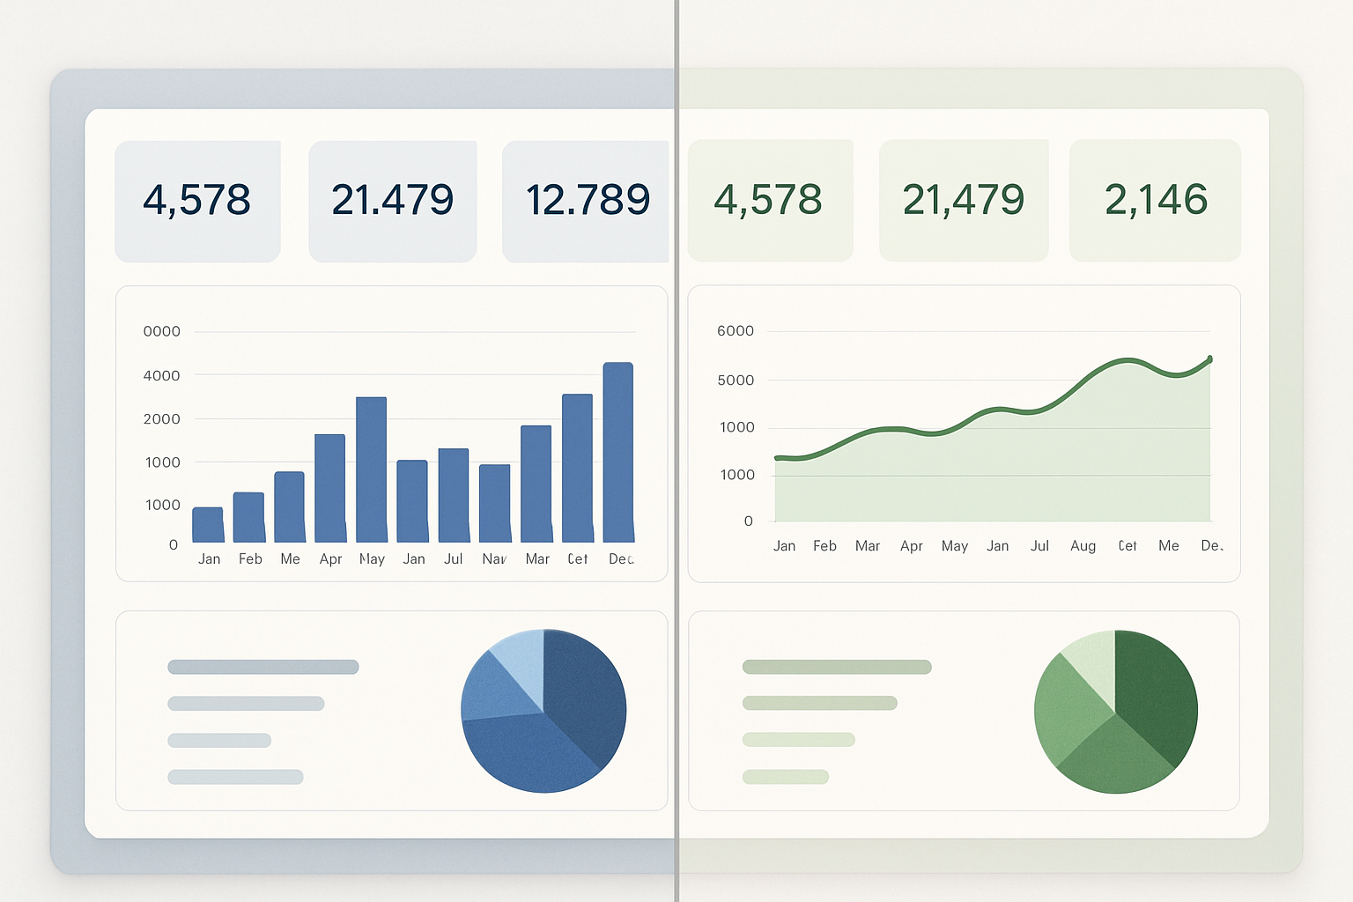Select the green 21,479 stat card
The height and width of the screenshot is (902, 1353).
tap(964, 200)
